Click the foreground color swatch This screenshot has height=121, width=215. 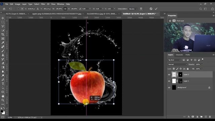tap(2, 111)
